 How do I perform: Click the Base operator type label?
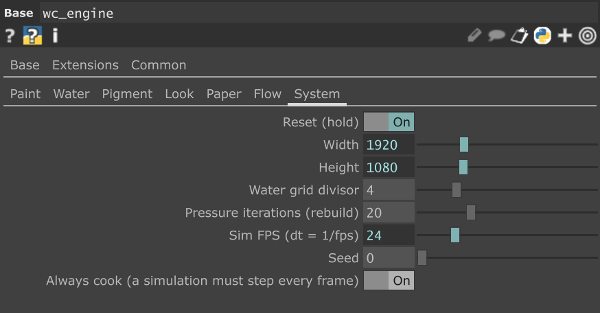(19, 13)
